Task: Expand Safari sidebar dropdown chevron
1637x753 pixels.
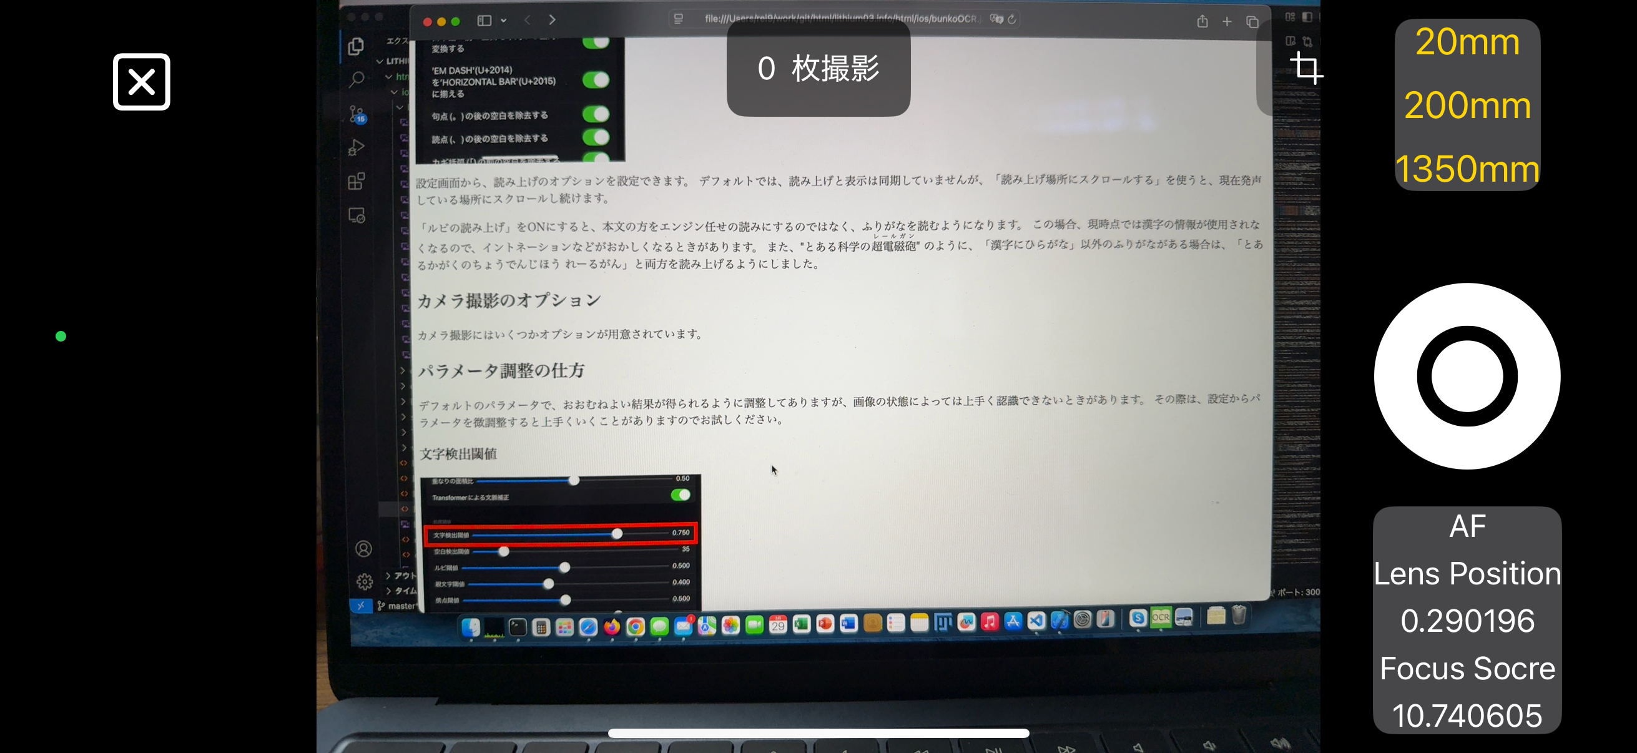Action: click(x=503, y=21)
